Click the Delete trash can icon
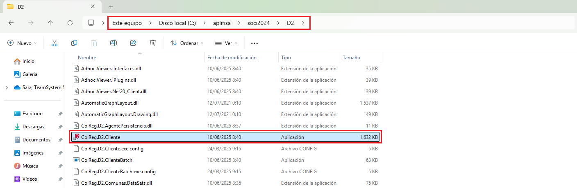 click(x=153, y=43)
